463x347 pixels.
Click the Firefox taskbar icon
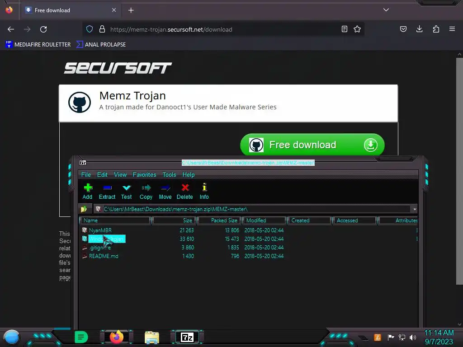click(x=117, y=337)
